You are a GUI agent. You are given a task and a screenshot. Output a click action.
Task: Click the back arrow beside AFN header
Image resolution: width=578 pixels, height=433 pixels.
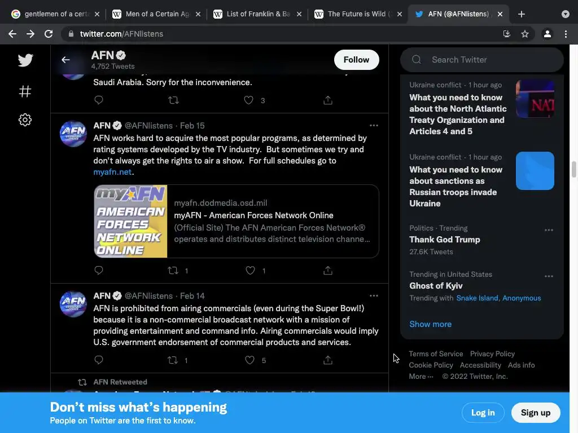[65, 60]
